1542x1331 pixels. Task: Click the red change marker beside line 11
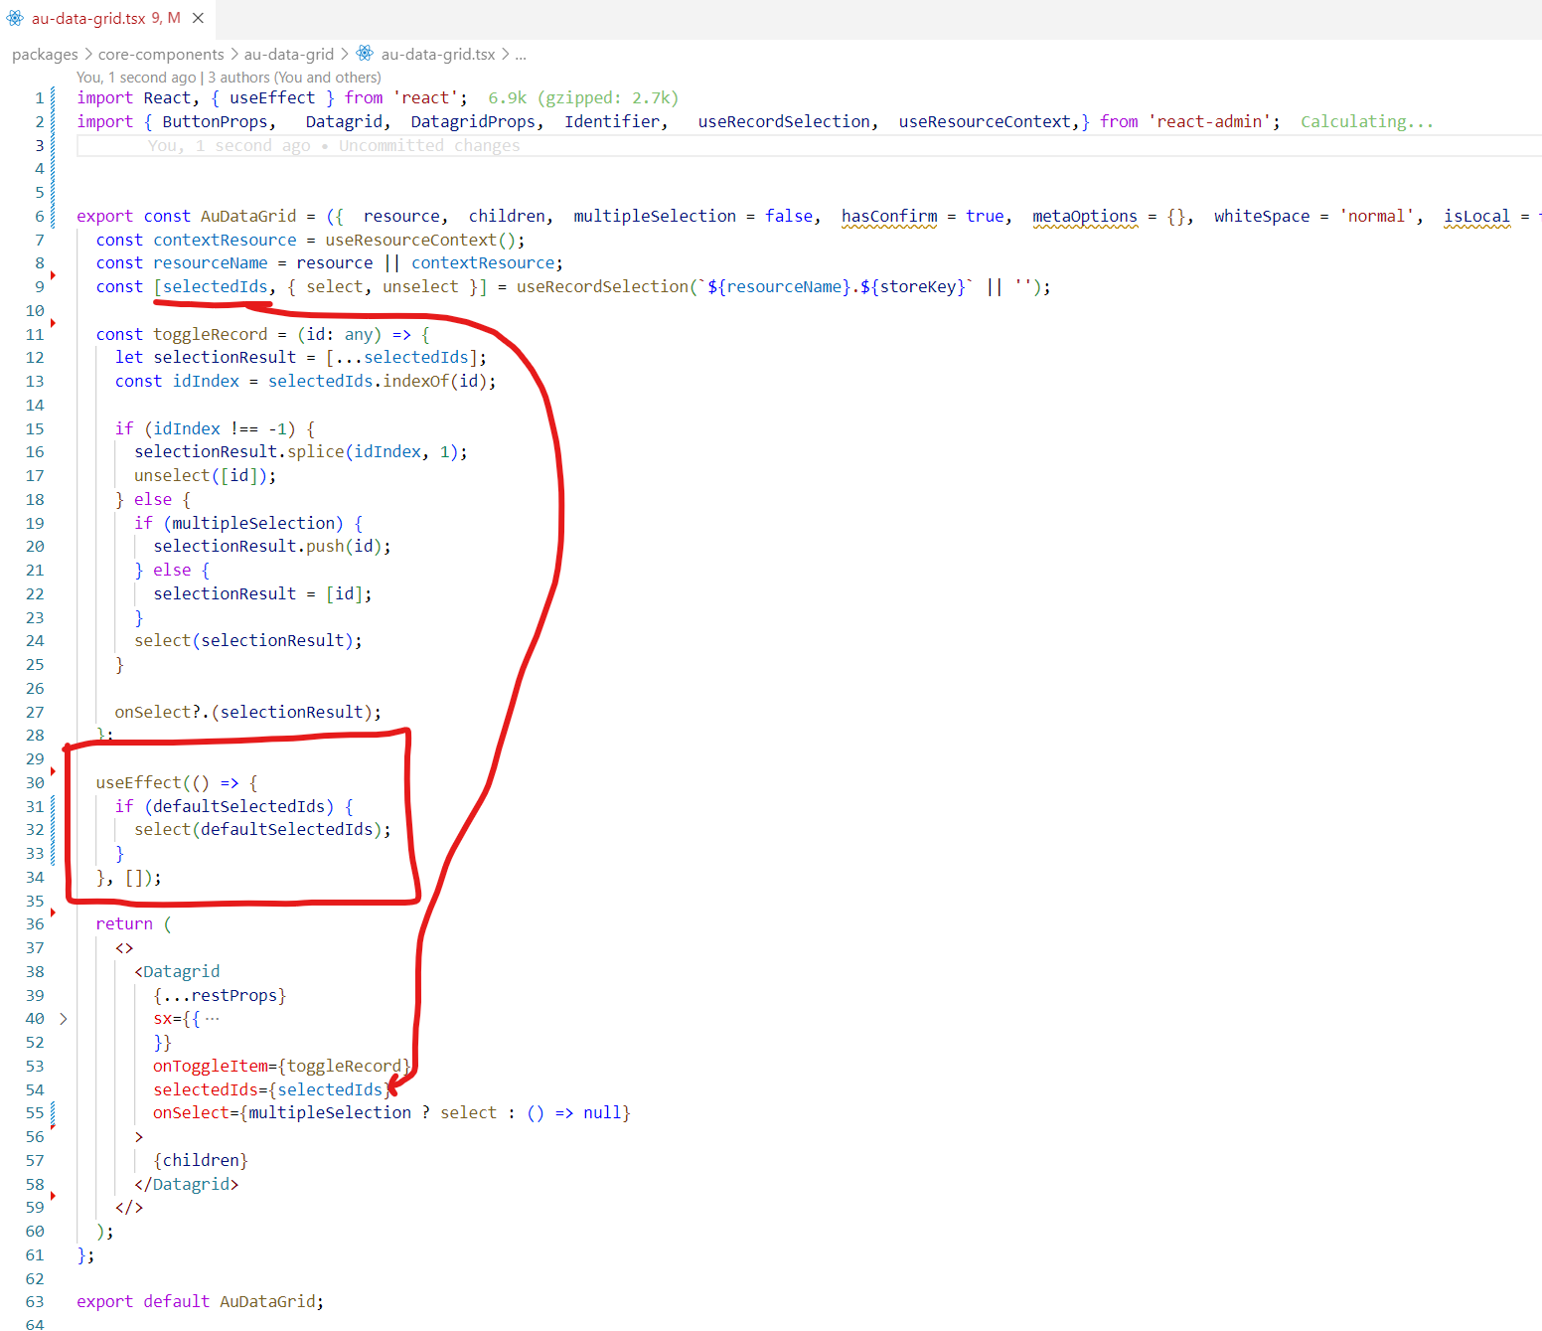(53, 323)
